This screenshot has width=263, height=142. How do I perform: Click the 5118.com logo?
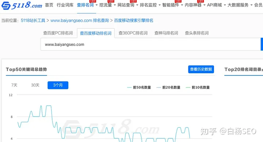click(22, 5)
